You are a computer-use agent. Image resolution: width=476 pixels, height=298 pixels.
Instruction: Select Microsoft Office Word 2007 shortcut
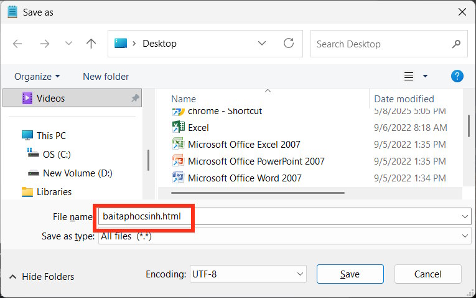point(245,178)
